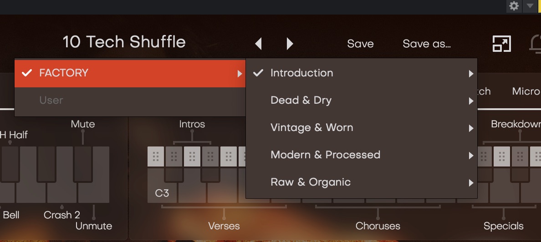Click the next preset right arrow
Screen dimensions: 541x242
[x=290, y=44]
